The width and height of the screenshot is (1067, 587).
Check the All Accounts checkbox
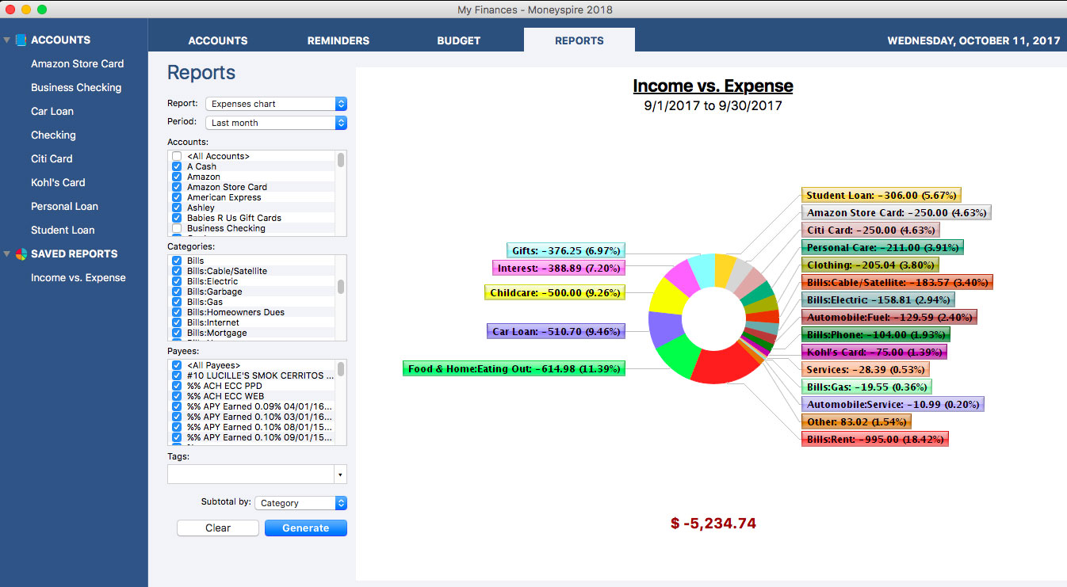pyautogui.click(x=177, y=156)
